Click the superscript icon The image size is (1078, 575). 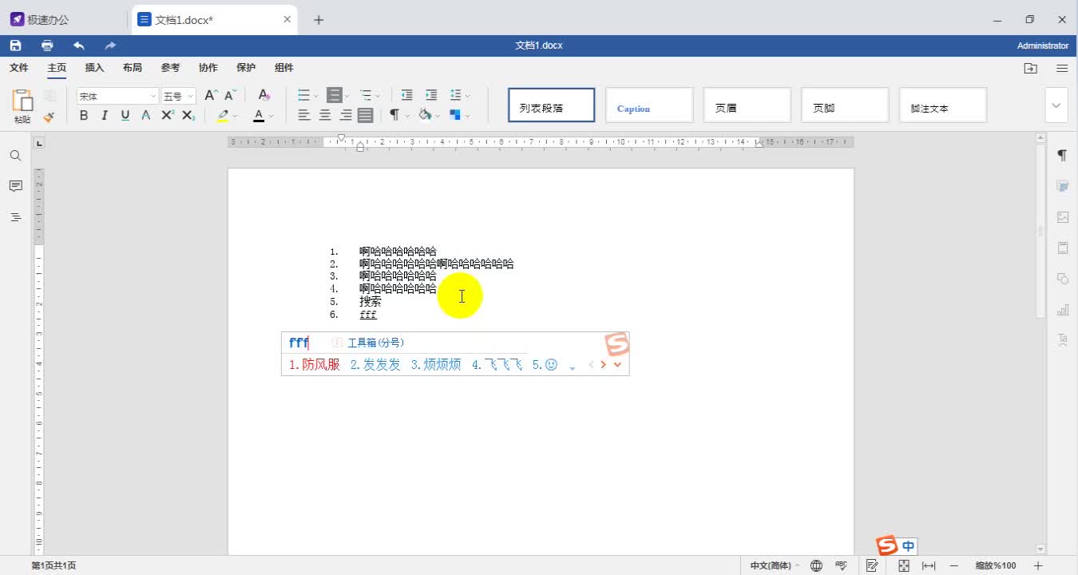pos(167,115)
